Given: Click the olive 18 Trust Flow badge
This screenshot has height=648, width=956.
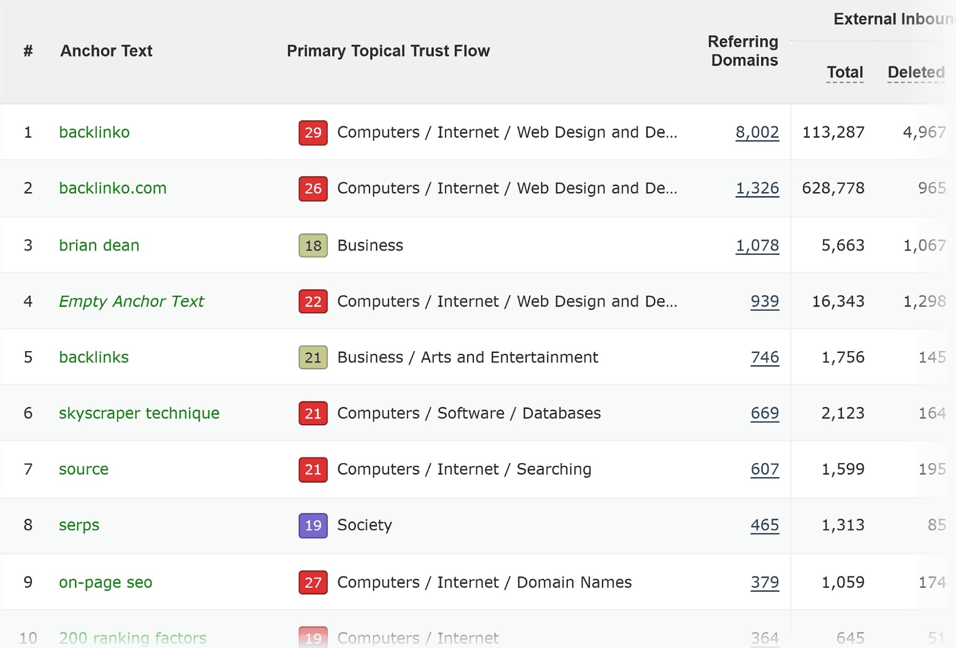Looking at the screenshot, I should pos(313,246).
